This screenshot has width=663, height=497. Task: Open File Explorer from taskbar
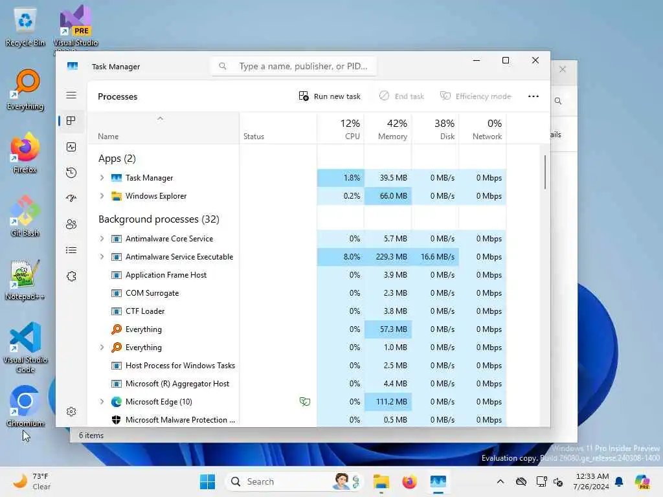(381, 481)
